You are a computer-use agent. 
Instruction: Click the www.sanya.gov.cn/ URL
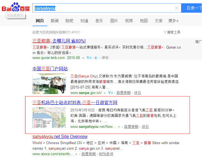(x=86, y=93)
